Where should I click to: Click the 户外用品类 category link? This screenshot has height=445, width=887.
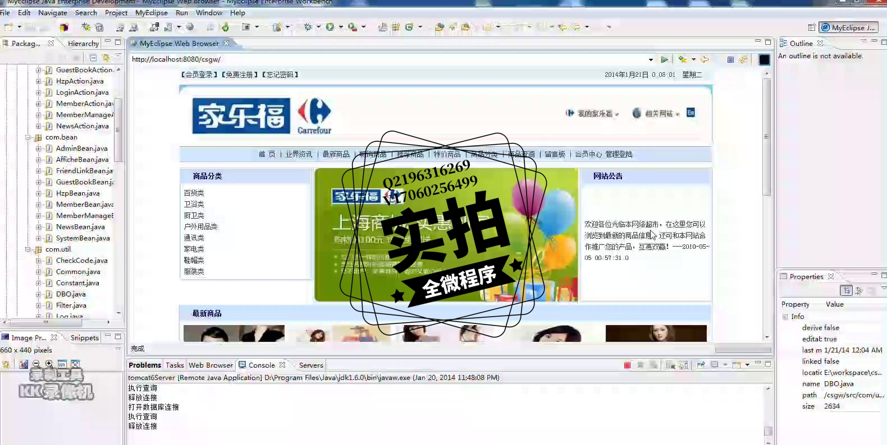[x=200, y=226]
